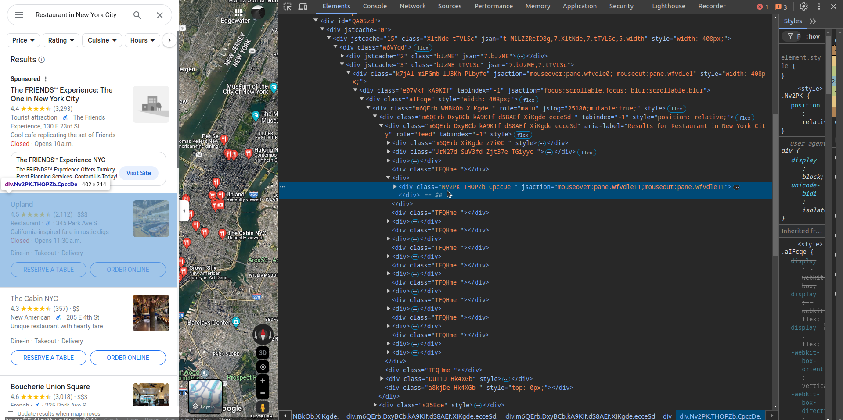
Task: Open the Application tab
Action: click(x=580, y=6)
